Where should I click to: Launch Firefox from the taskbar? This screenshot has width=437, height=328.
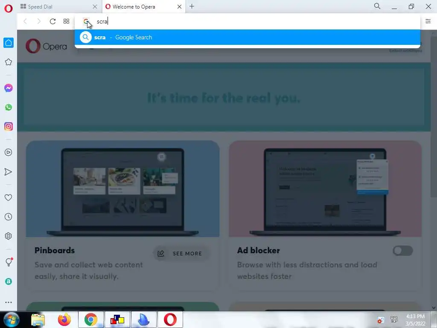pos(64,319)
